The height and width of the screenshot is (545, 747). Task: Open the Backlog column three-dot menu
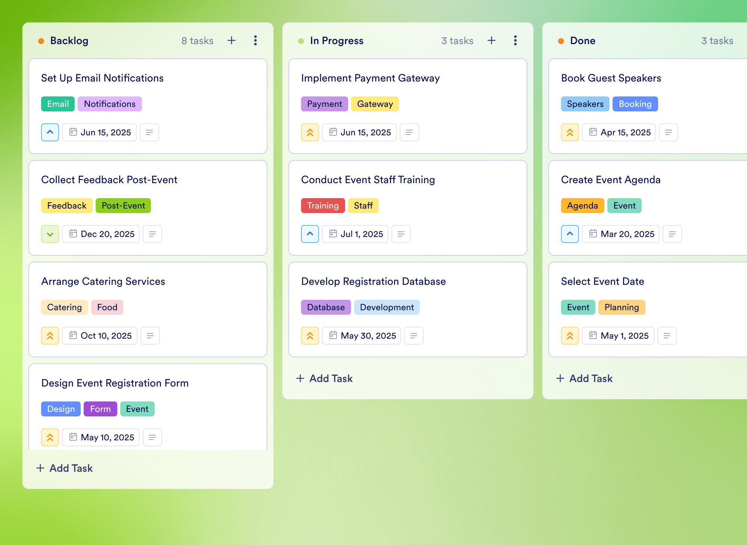click(x=255, y=40)
